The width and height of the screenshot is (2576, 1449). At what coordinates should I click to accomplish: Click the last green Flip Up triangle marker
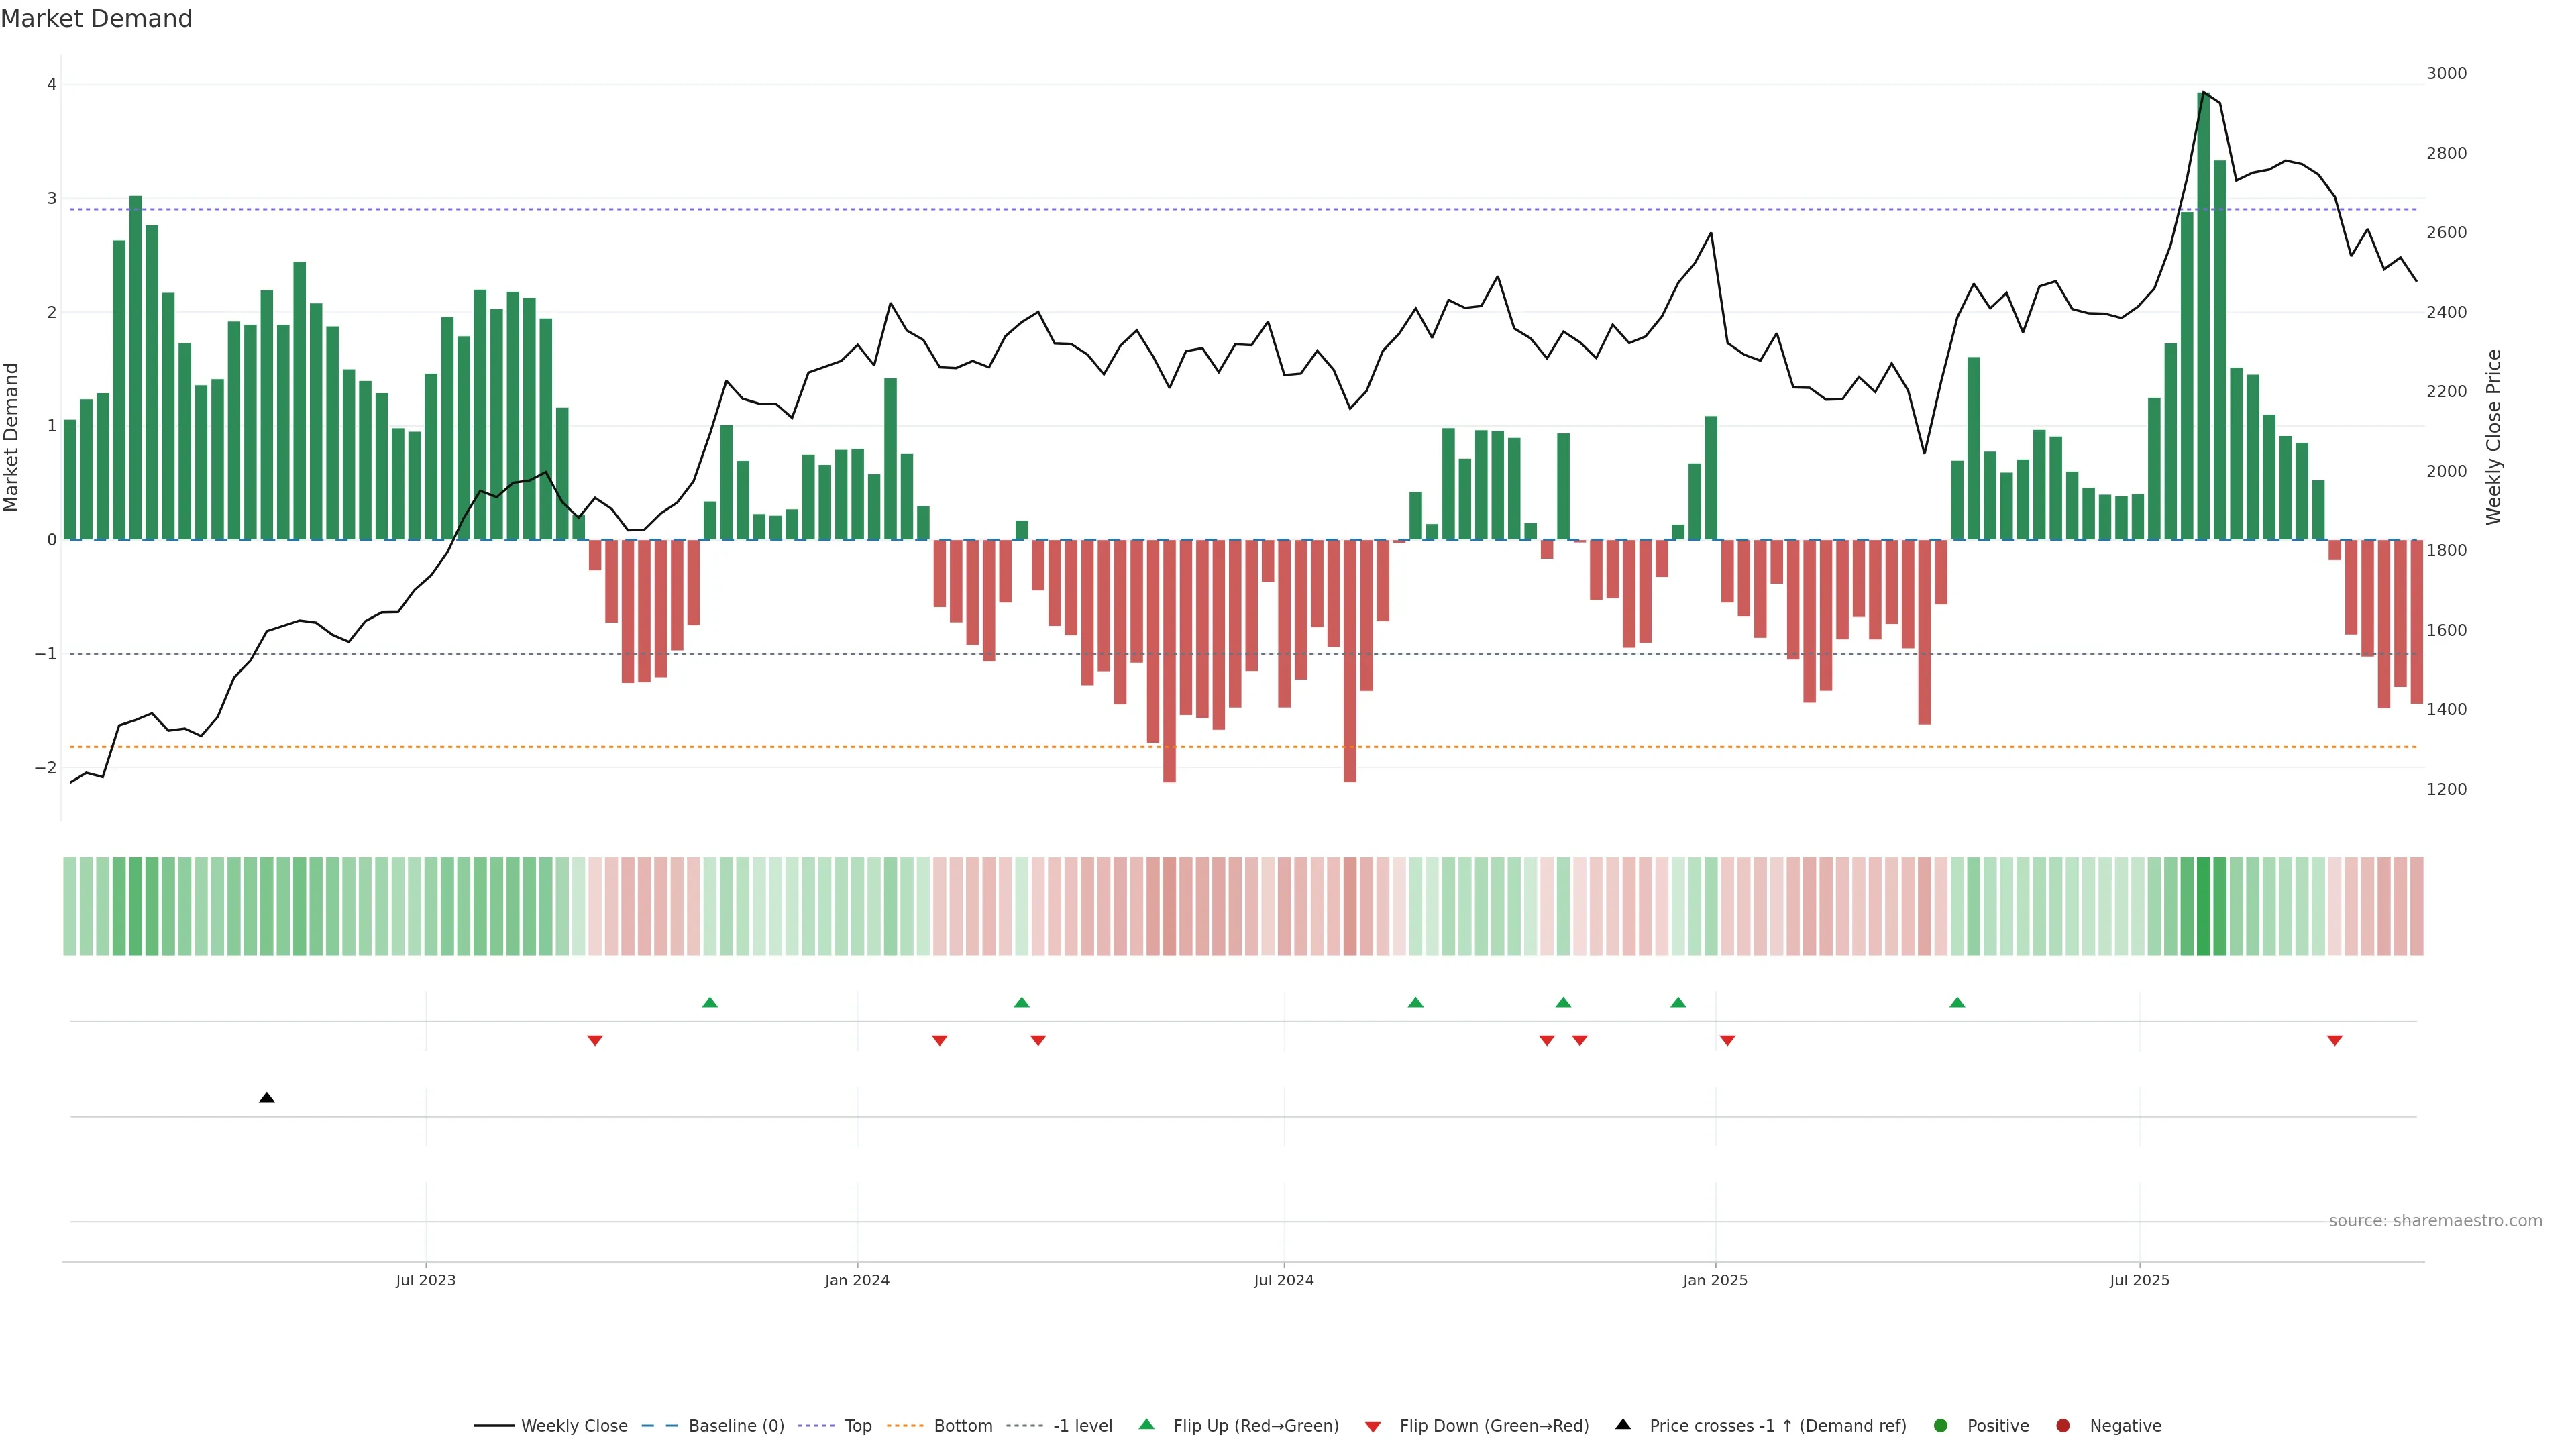(1957, 1002)
